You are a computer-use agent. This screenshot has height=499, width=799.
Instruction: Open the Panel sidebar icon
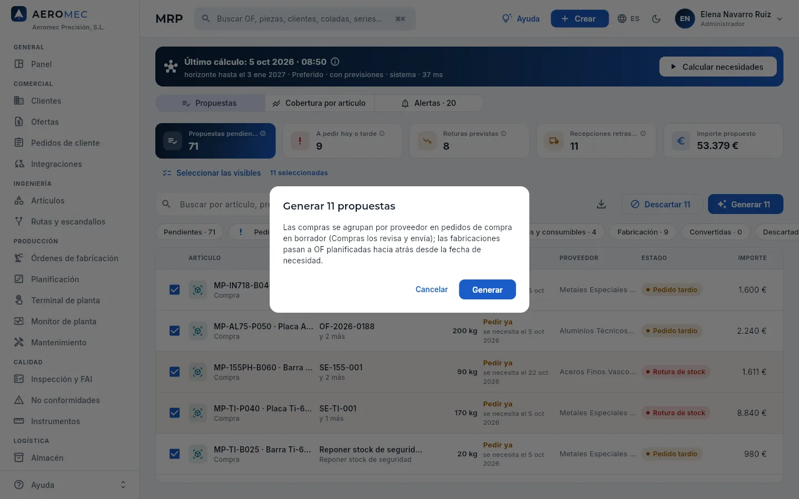pos(19,64)
